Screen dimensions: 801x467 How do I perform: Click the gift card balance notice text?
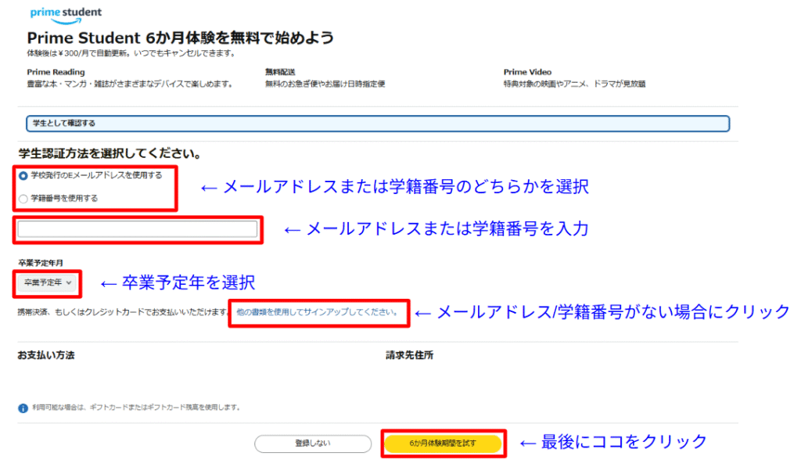tap(136, 408)
